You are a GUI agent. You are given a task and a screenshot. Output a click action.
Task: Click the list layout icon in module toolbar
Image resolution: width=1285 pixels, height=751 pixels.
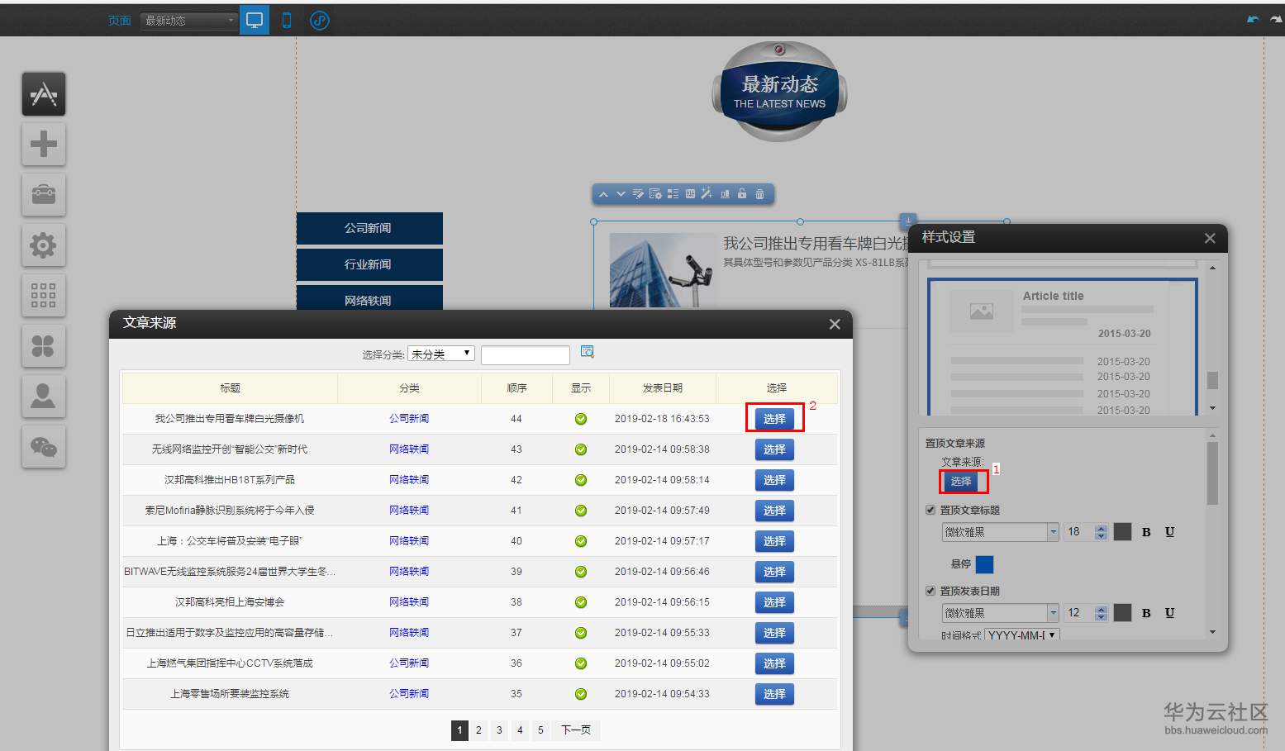673,194
